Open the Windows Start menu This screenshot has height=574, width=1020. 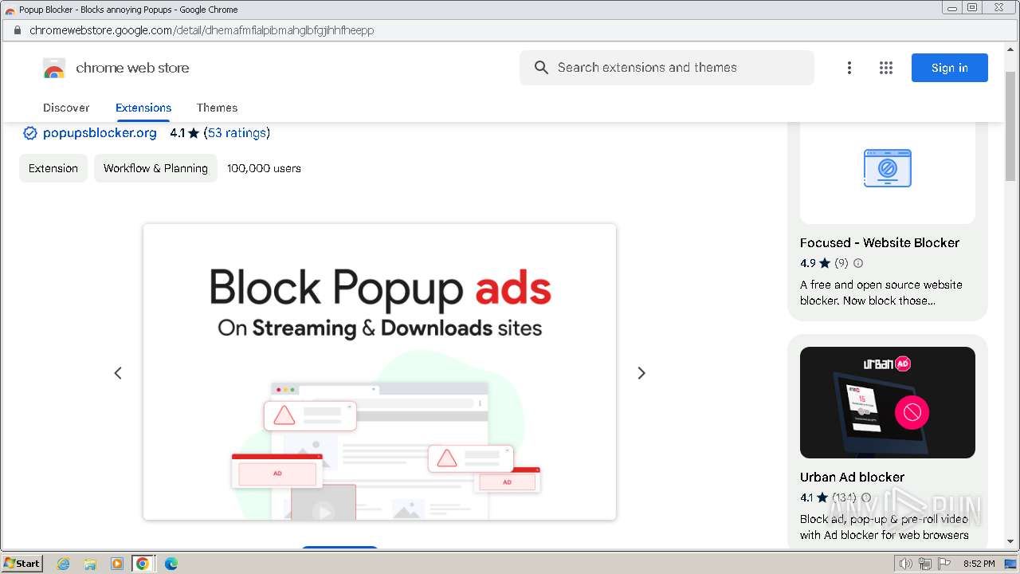click(22, 564)
